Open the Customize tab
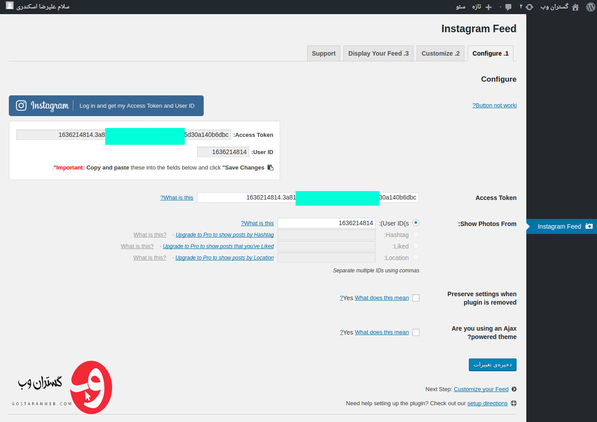The image size is (597, 422). coord(441,53)
